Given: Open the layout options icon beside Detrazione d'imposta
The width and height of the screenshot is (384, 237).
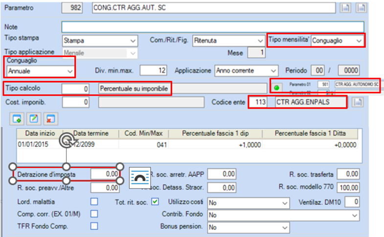Looking at the screenshot, I should 140,178.
